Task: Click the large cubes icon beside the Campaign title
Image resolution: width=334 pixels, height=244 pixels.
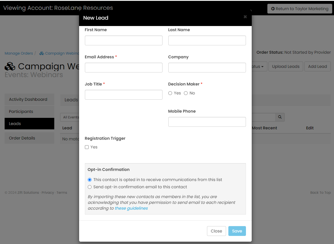Action: [10, 66]
